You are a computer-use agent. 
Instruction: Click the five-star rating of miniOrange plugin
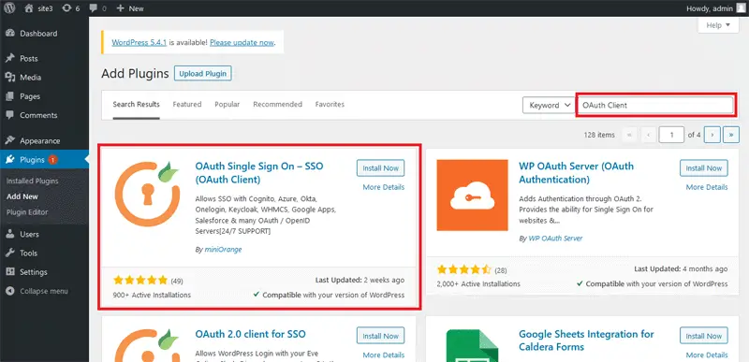coord(140,280)
